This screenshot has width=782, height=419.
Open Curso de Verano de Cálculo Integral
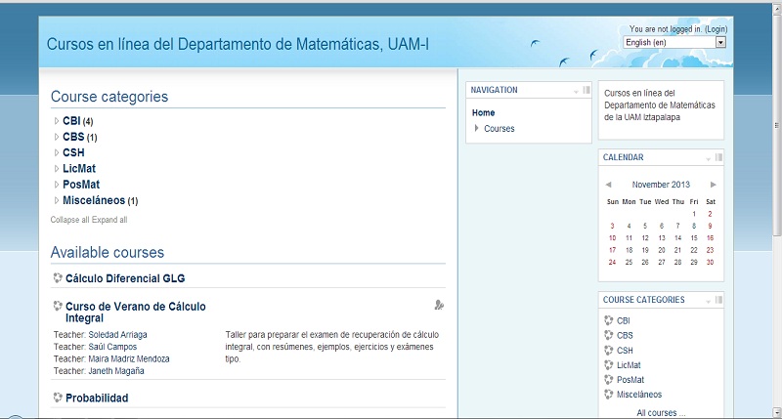(x=136, y=313)
